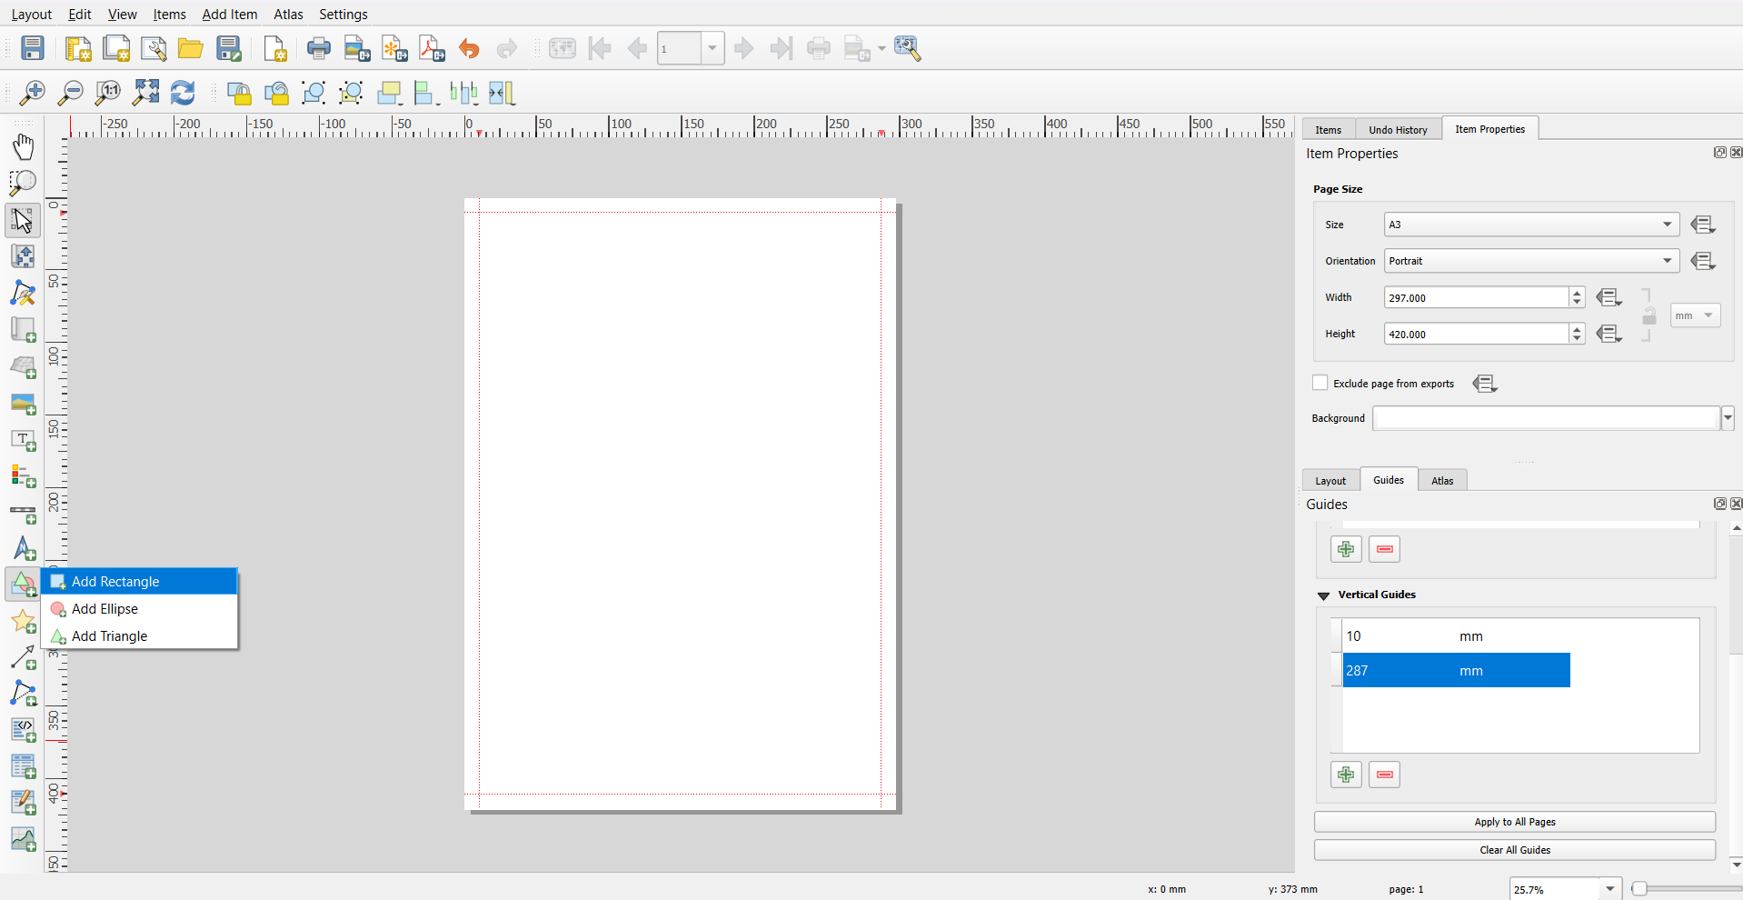Select the Add Map tool
The height and width of the screenshot is (900, 1743).
point(24,329)
